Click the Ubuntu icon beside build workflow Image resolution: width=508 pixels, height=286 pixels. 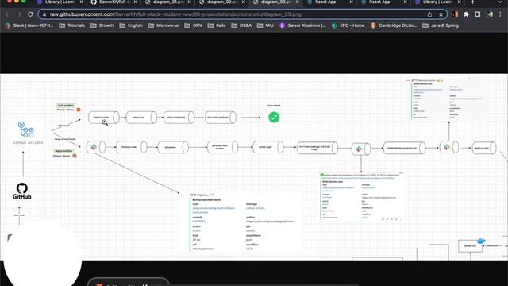pyautogui.click(x=79, y=110)
